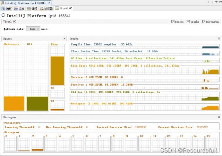
Task: Open the 线程 threads tab
Action: 32,9
